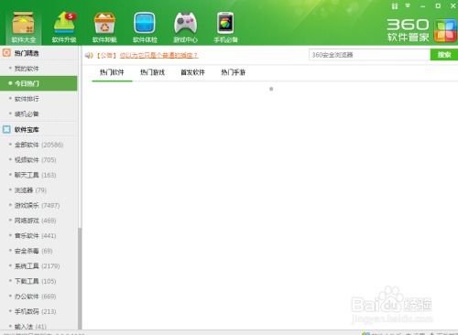Open 手机必备 phone icon
This screenshot has width=458, height=335.
225,23
